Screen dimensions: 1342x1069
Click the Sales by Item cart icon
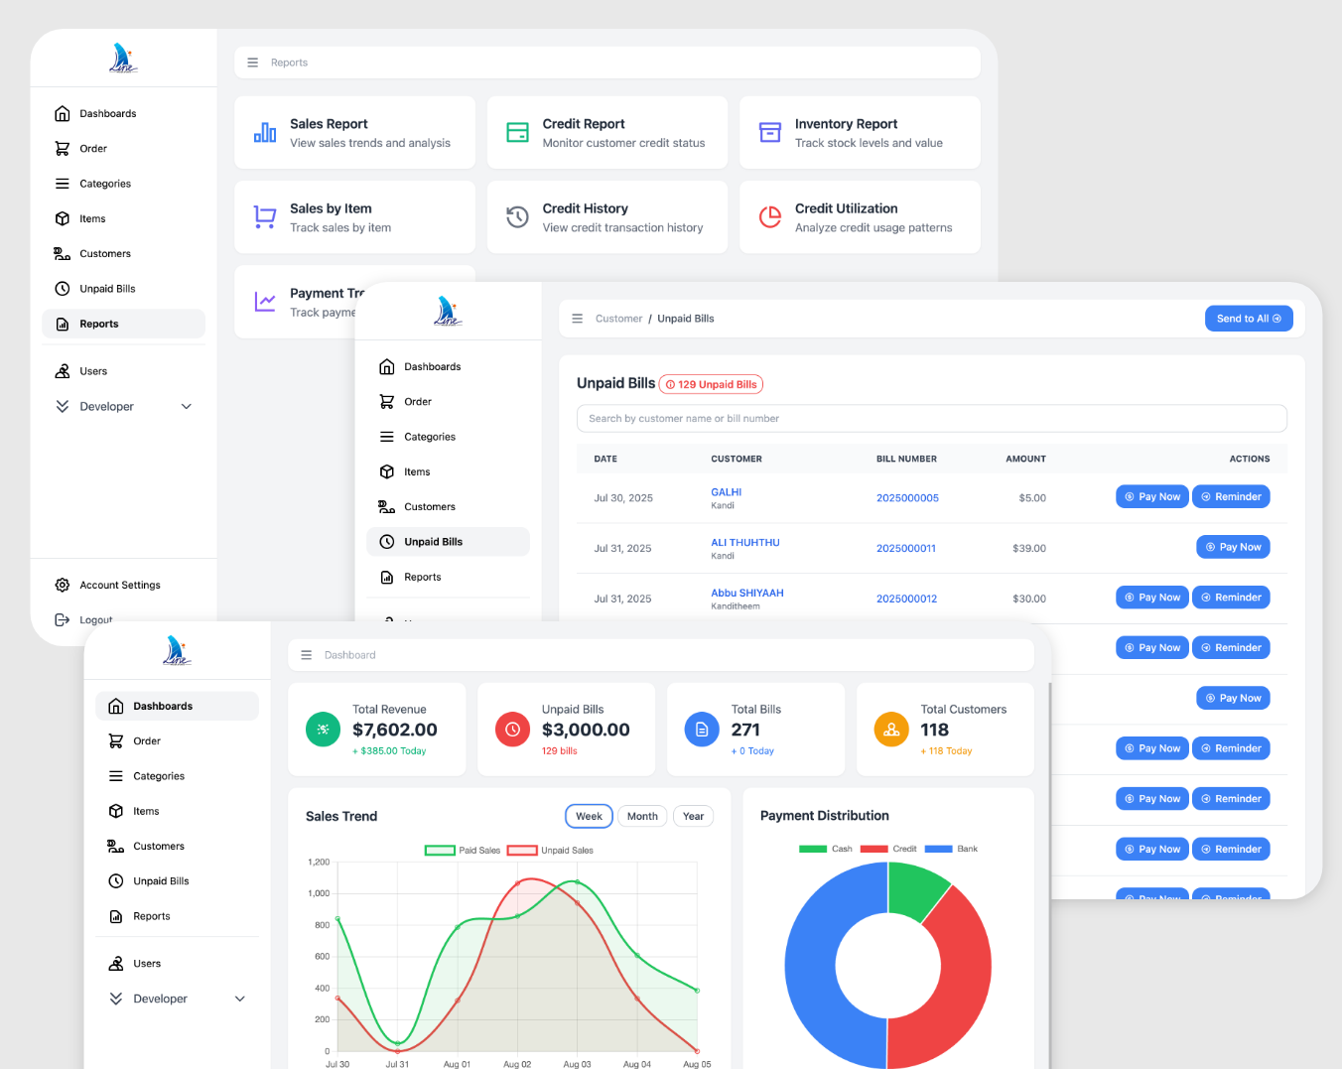(265, 216)
